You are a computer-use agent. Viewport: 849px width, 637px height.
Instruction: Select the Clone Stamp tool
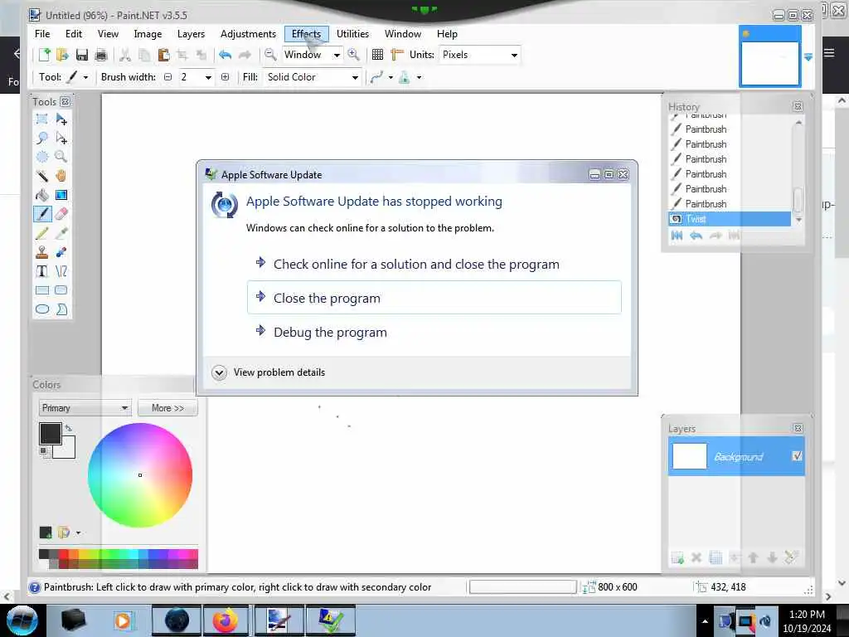(41, 252)
